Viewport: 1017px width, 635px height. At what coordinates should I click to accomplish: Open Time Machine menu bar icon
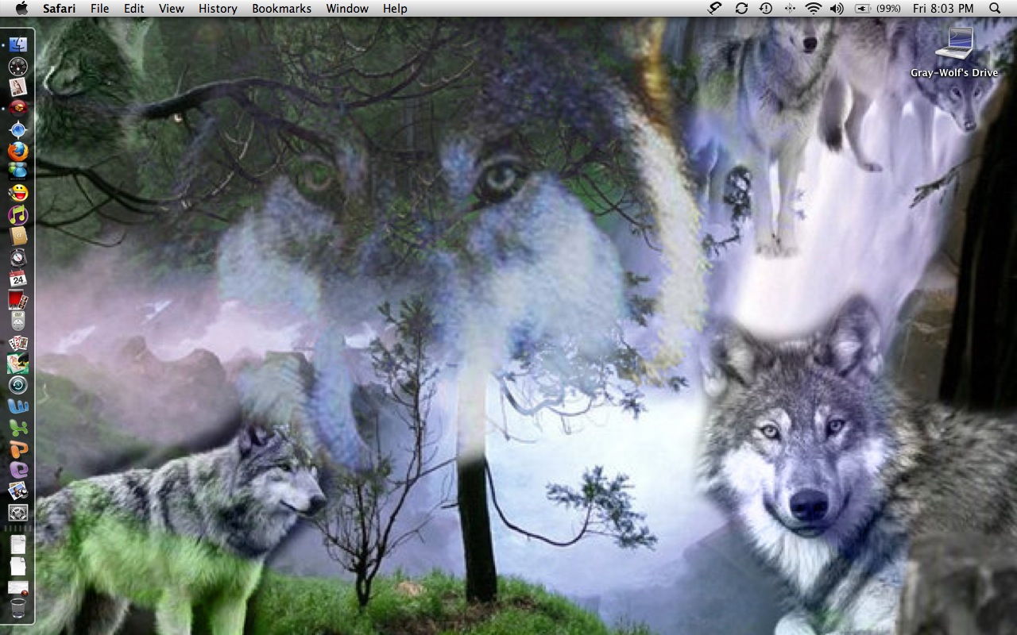click(765, 8)
